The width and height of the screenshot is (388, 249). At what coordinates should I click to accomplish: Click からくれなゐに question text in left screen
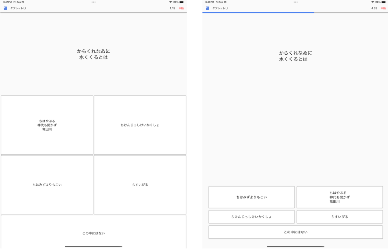pos(93,54)
